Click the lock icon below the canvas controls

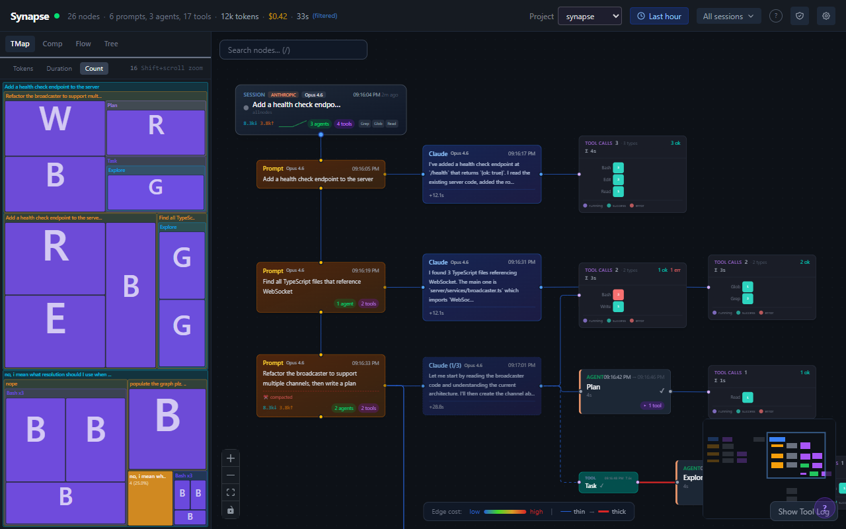[231, 510]
